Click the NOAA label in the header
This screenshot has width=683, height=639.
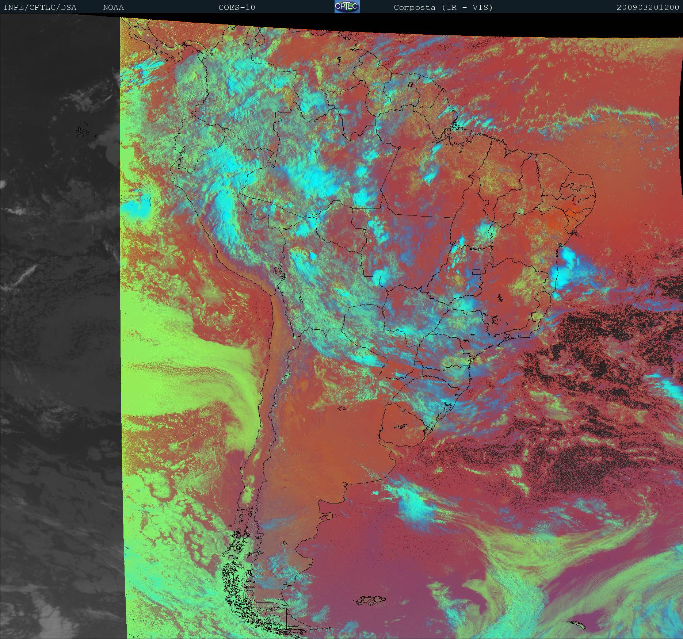113,7
